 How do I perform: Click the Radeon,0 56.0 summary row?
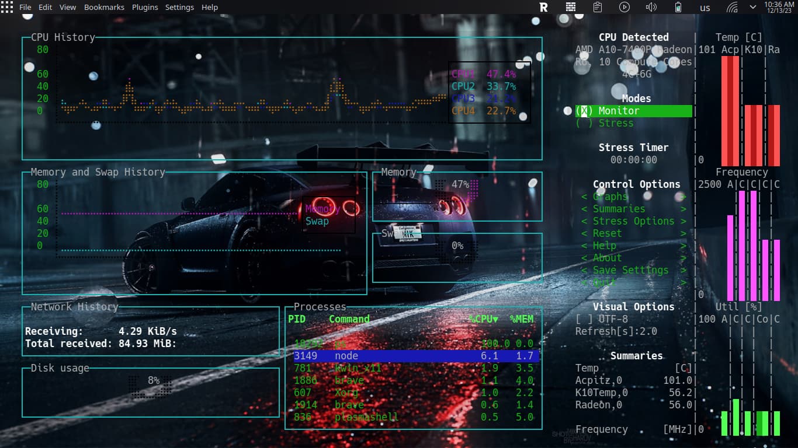634,405
